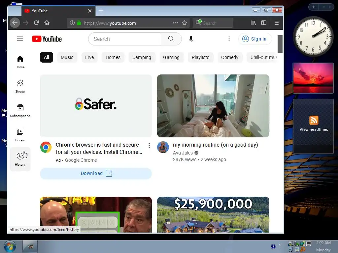Click the browser Home icon
Screen dimensions: 338x253
[47, 23]
